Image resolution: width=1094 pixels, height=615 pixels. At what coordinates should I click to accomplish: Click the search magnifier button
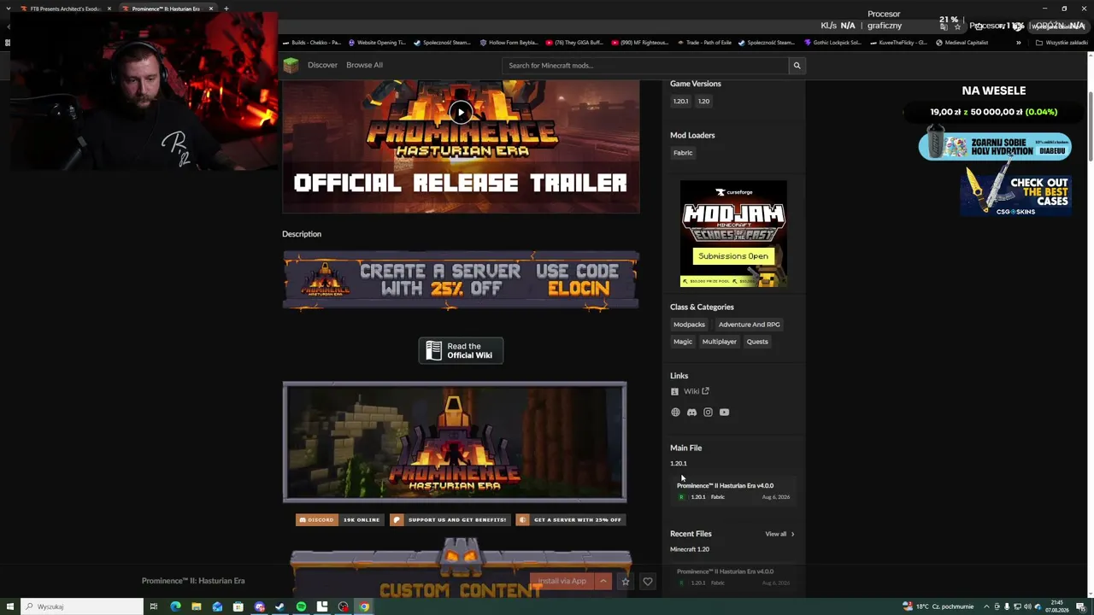click(x=797, y=65)
